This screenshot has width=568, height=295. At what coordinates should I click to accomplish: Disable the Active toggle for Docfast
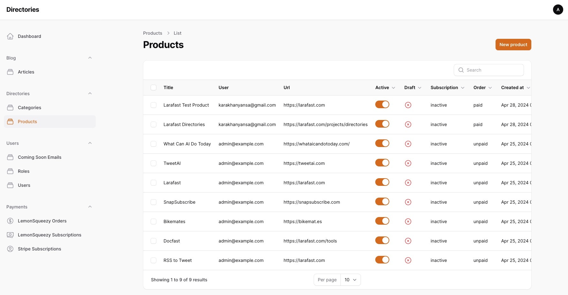pyautogui.click(x=382, y=240)
